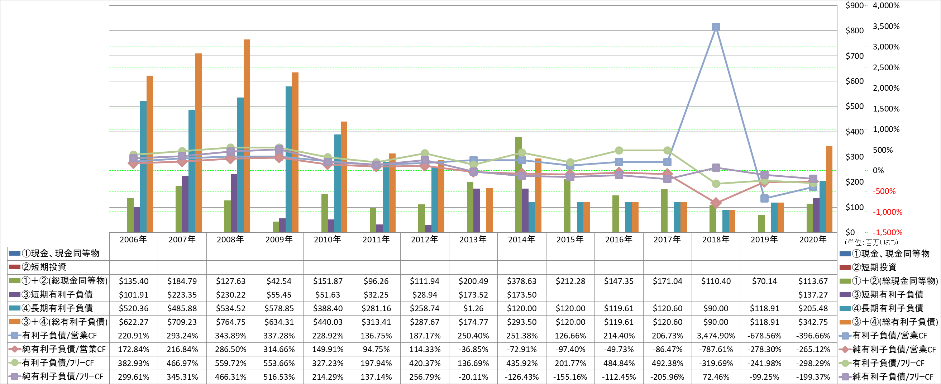
Task: Select the 2020年 column header
Action: [813, 240]
